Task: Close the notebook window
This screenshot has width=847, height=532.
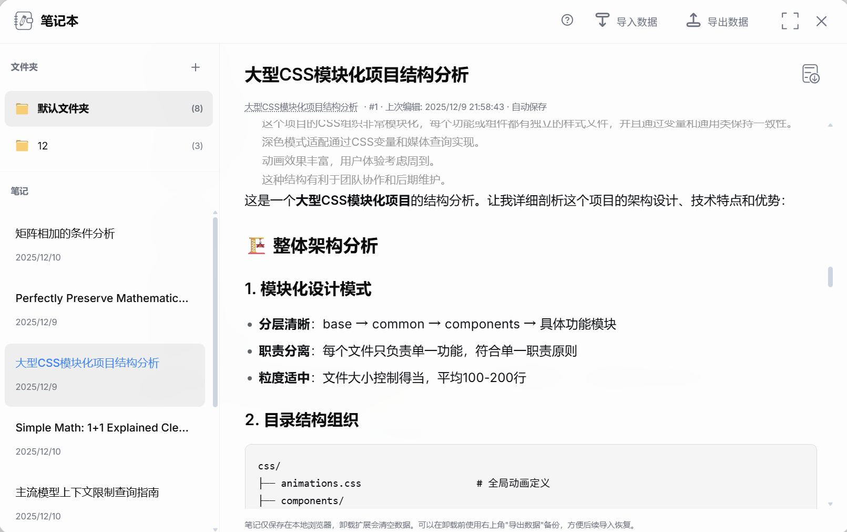Action: pos(821,21)
